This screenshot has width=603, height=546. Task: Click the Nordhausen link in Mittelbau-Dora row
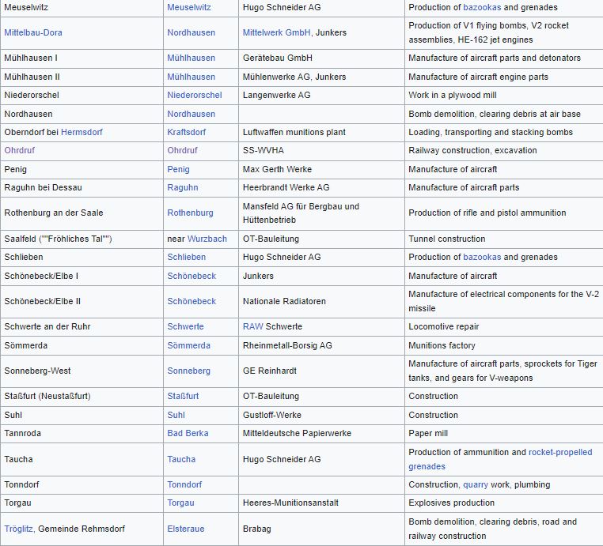(x=191, y=32)
